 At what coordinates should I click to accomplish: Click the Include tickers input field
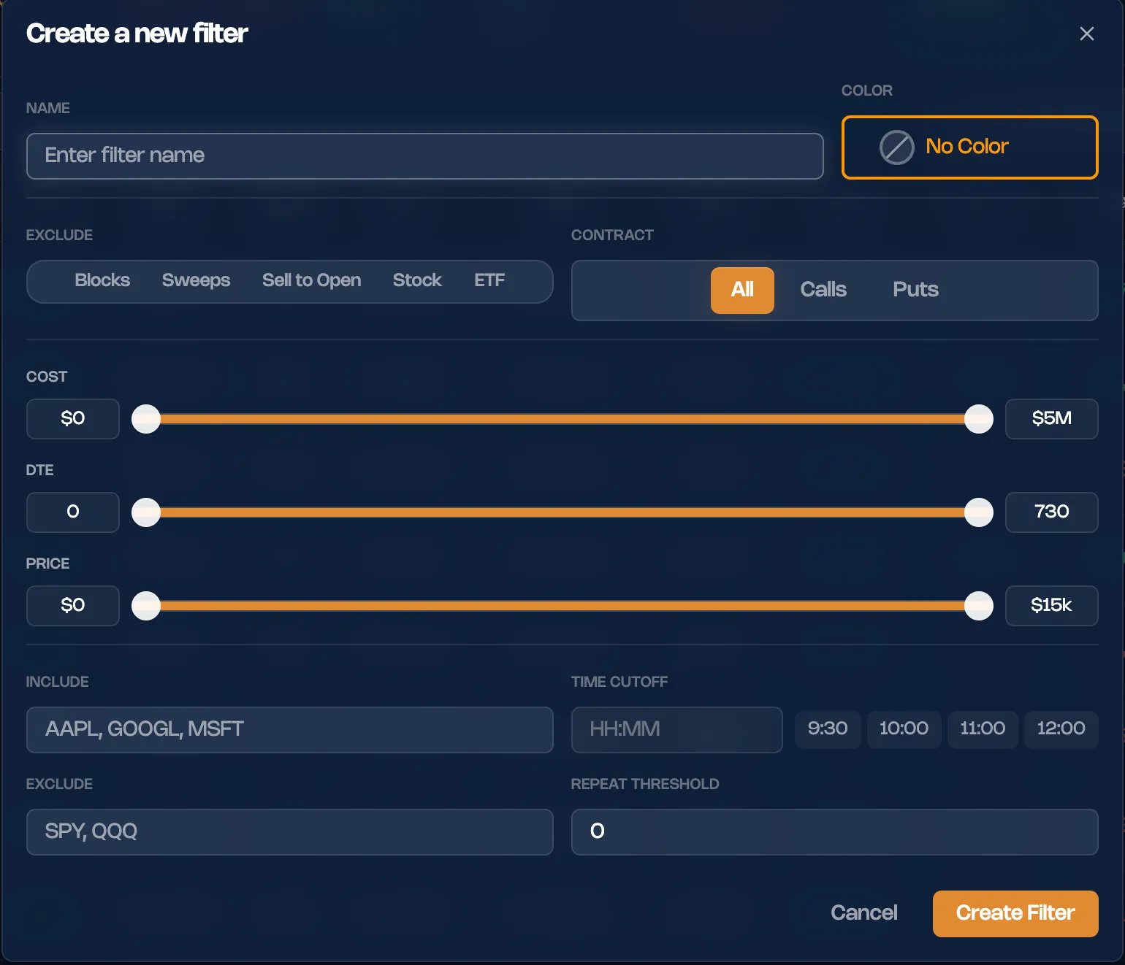tap(289, 729)
